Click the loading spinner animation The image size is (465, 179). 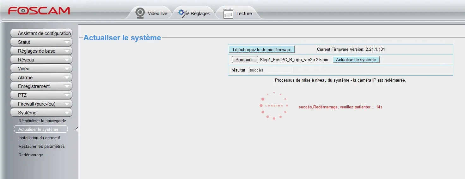coord(274,106)
